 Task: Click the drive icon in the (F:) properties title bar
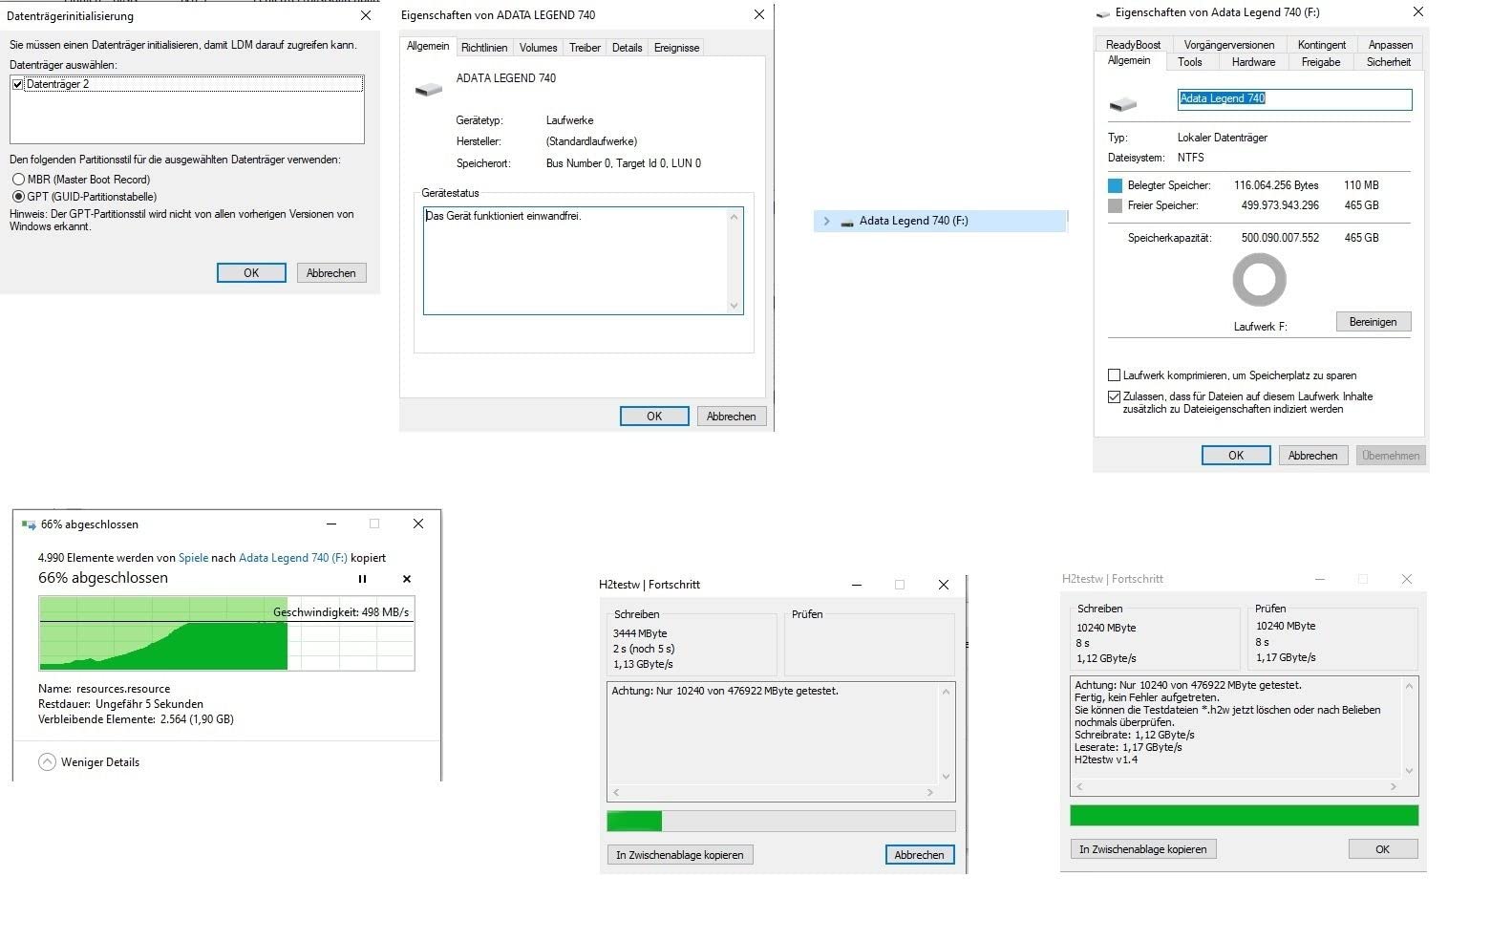coord(1103,13)
